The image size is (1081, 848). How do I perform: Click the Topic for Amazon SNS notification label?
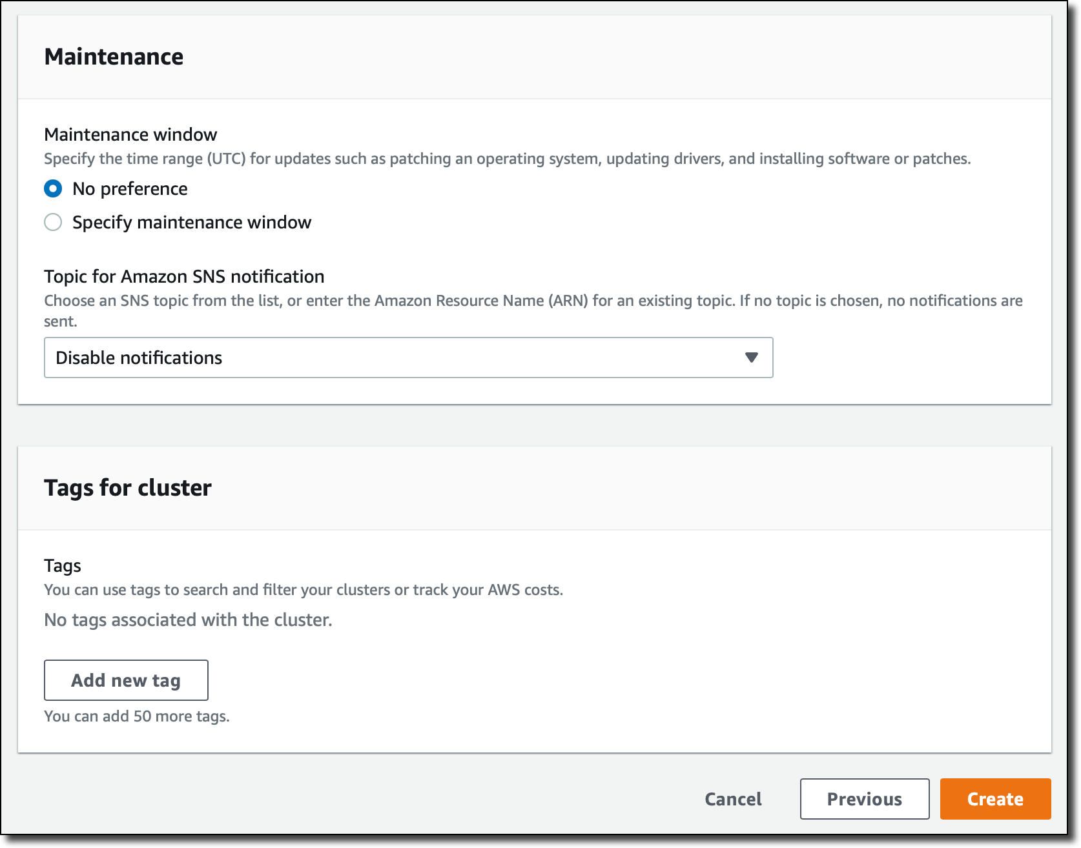(184, 276)
